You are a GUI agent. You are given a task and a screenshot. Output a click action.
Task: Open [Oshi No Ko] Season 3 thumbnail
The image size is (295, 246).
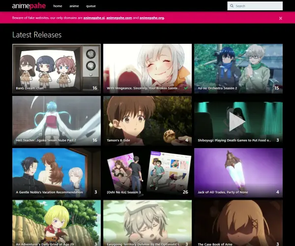147,173
